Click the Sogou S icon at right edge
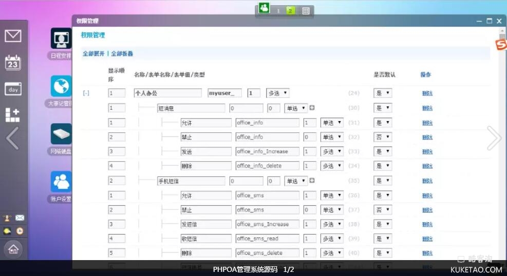507x276 pixels. click(x=501, y=45)
